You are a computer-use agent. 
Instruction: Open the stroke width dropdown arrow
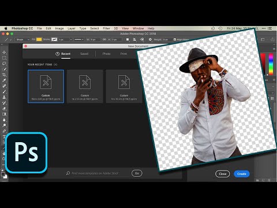71,39
